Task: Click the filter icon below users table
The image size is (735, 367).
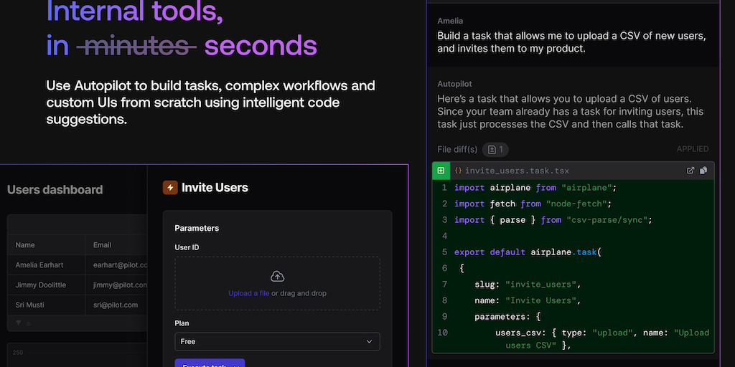Action: click(18, 323)
